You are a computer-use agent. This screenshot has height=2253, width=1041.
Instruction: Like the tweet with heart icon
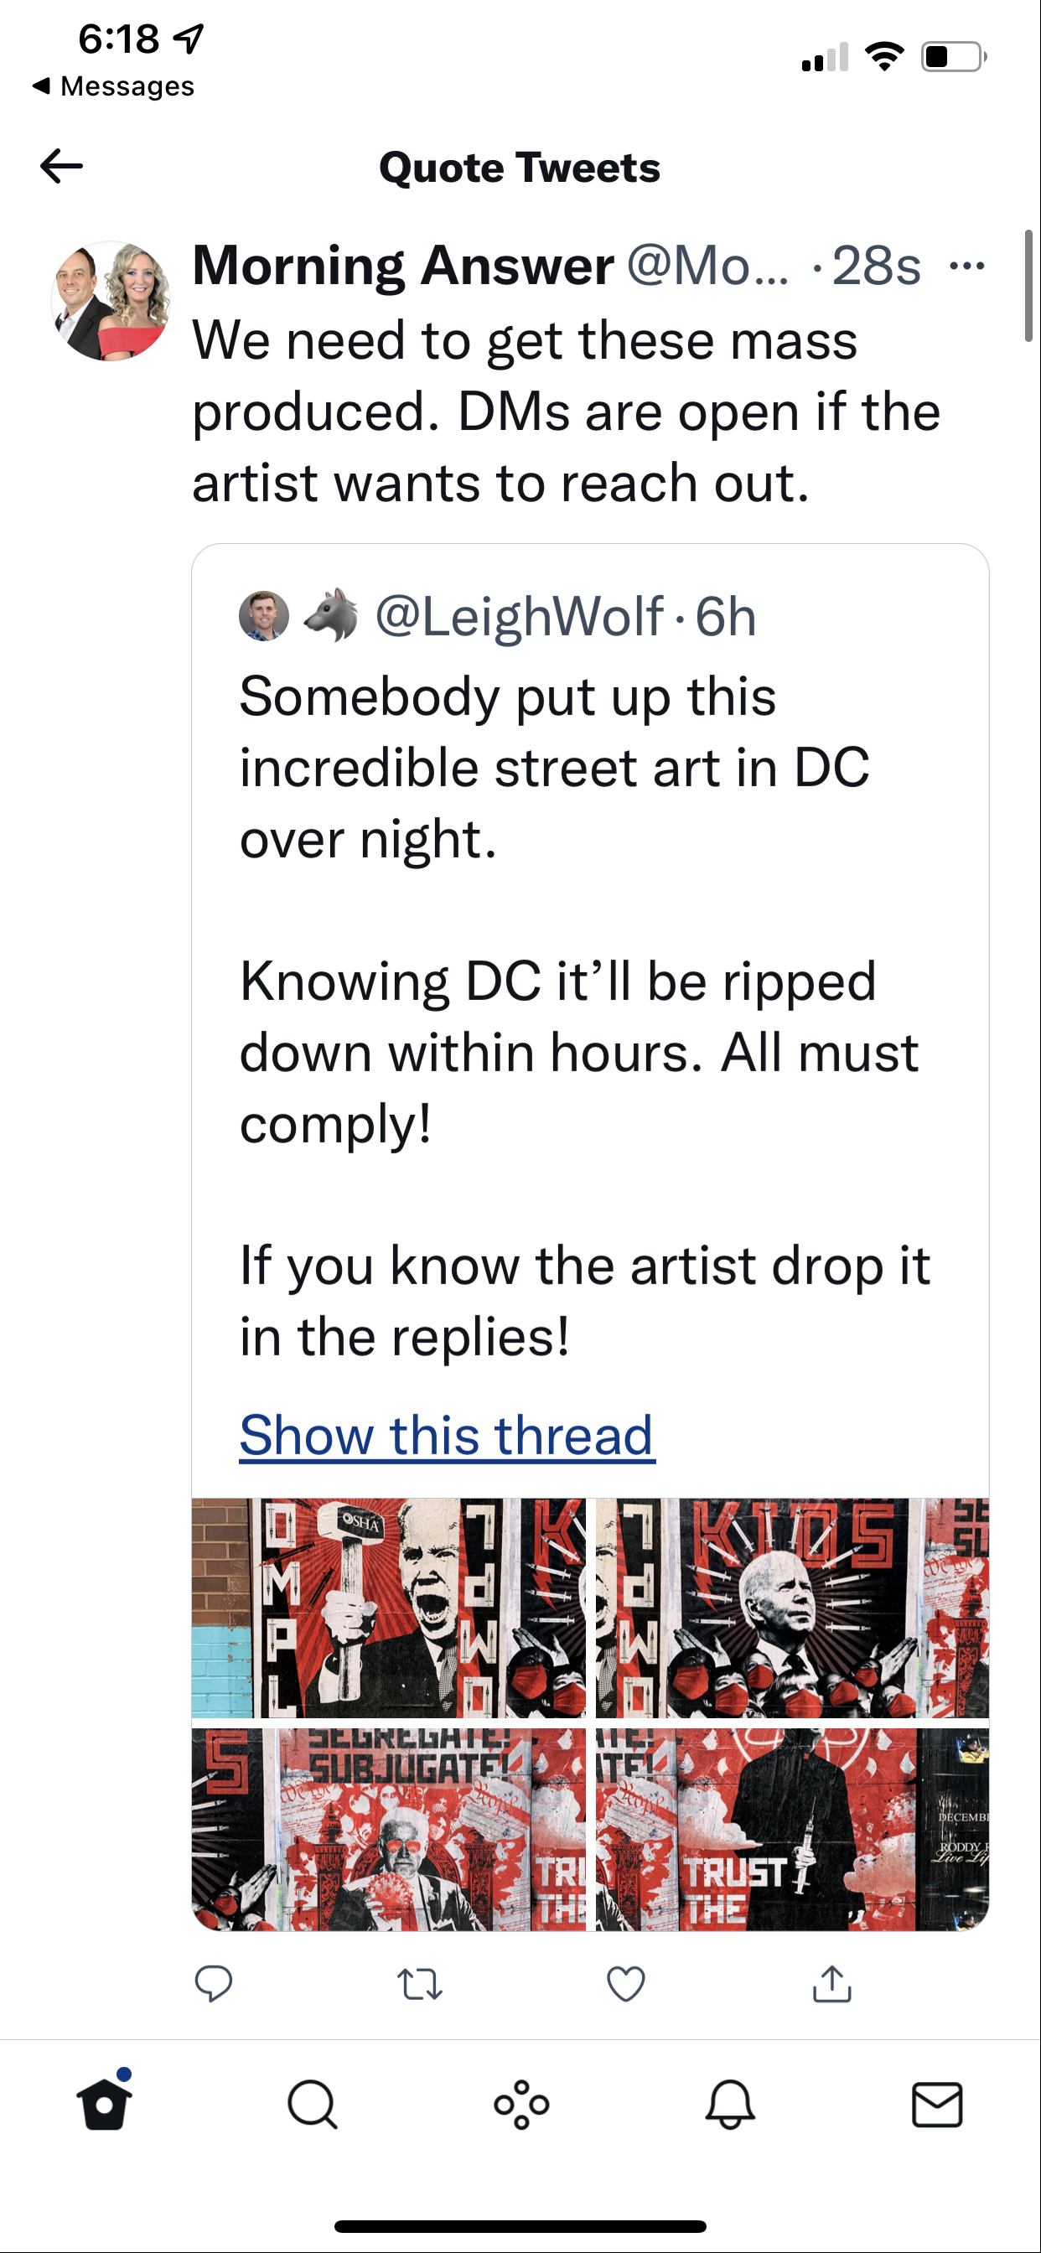coord(625,1984)
